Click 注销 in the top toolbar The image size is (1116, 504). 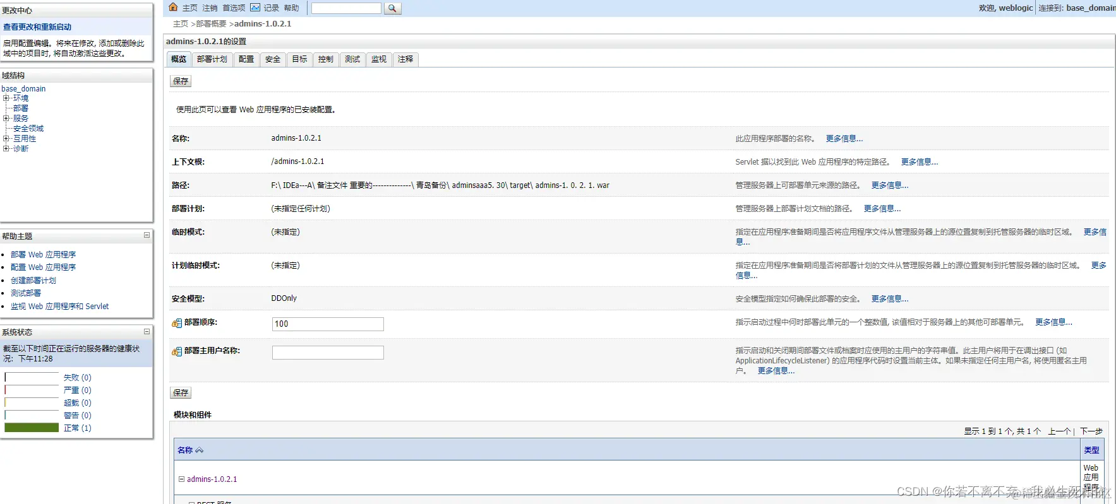click(210, 8)
